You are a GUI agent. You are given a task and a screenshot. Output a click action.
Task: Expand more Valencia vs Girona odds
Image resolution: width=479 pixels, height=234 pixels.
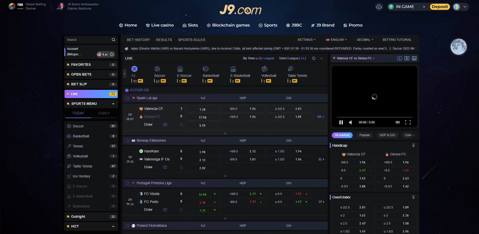click(225, 133)
